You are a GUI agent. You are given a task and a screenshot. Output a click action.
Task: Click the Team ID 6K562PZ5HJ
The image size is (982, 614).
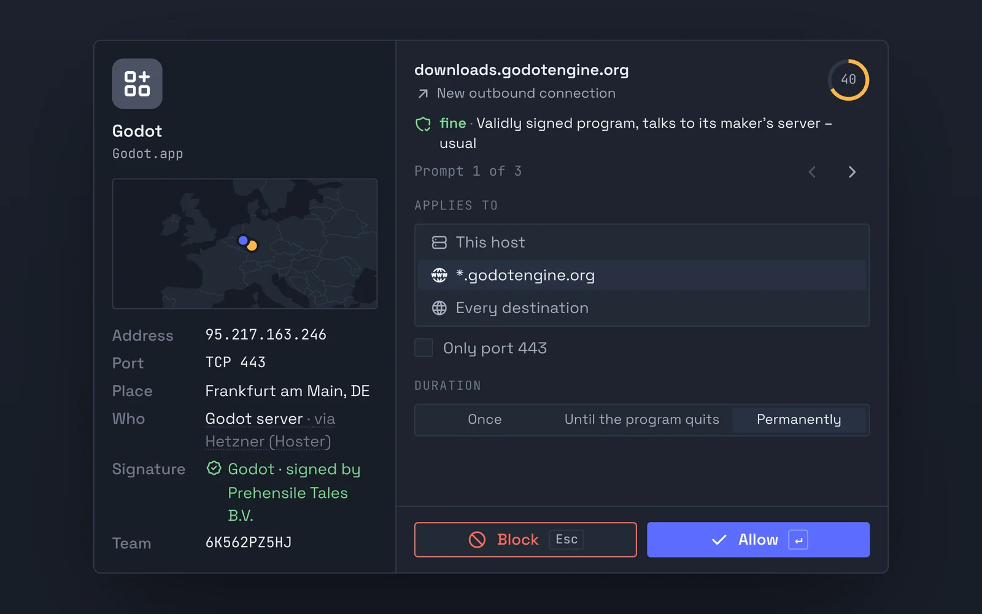click(x=249, y=543)
